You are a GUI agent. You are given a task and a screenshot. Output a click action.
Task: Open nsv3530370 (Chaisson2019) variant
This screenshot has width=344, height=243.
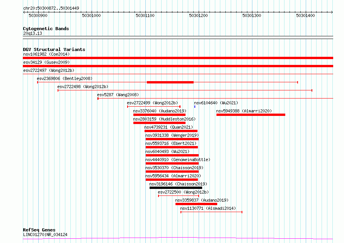pos(174,168)
